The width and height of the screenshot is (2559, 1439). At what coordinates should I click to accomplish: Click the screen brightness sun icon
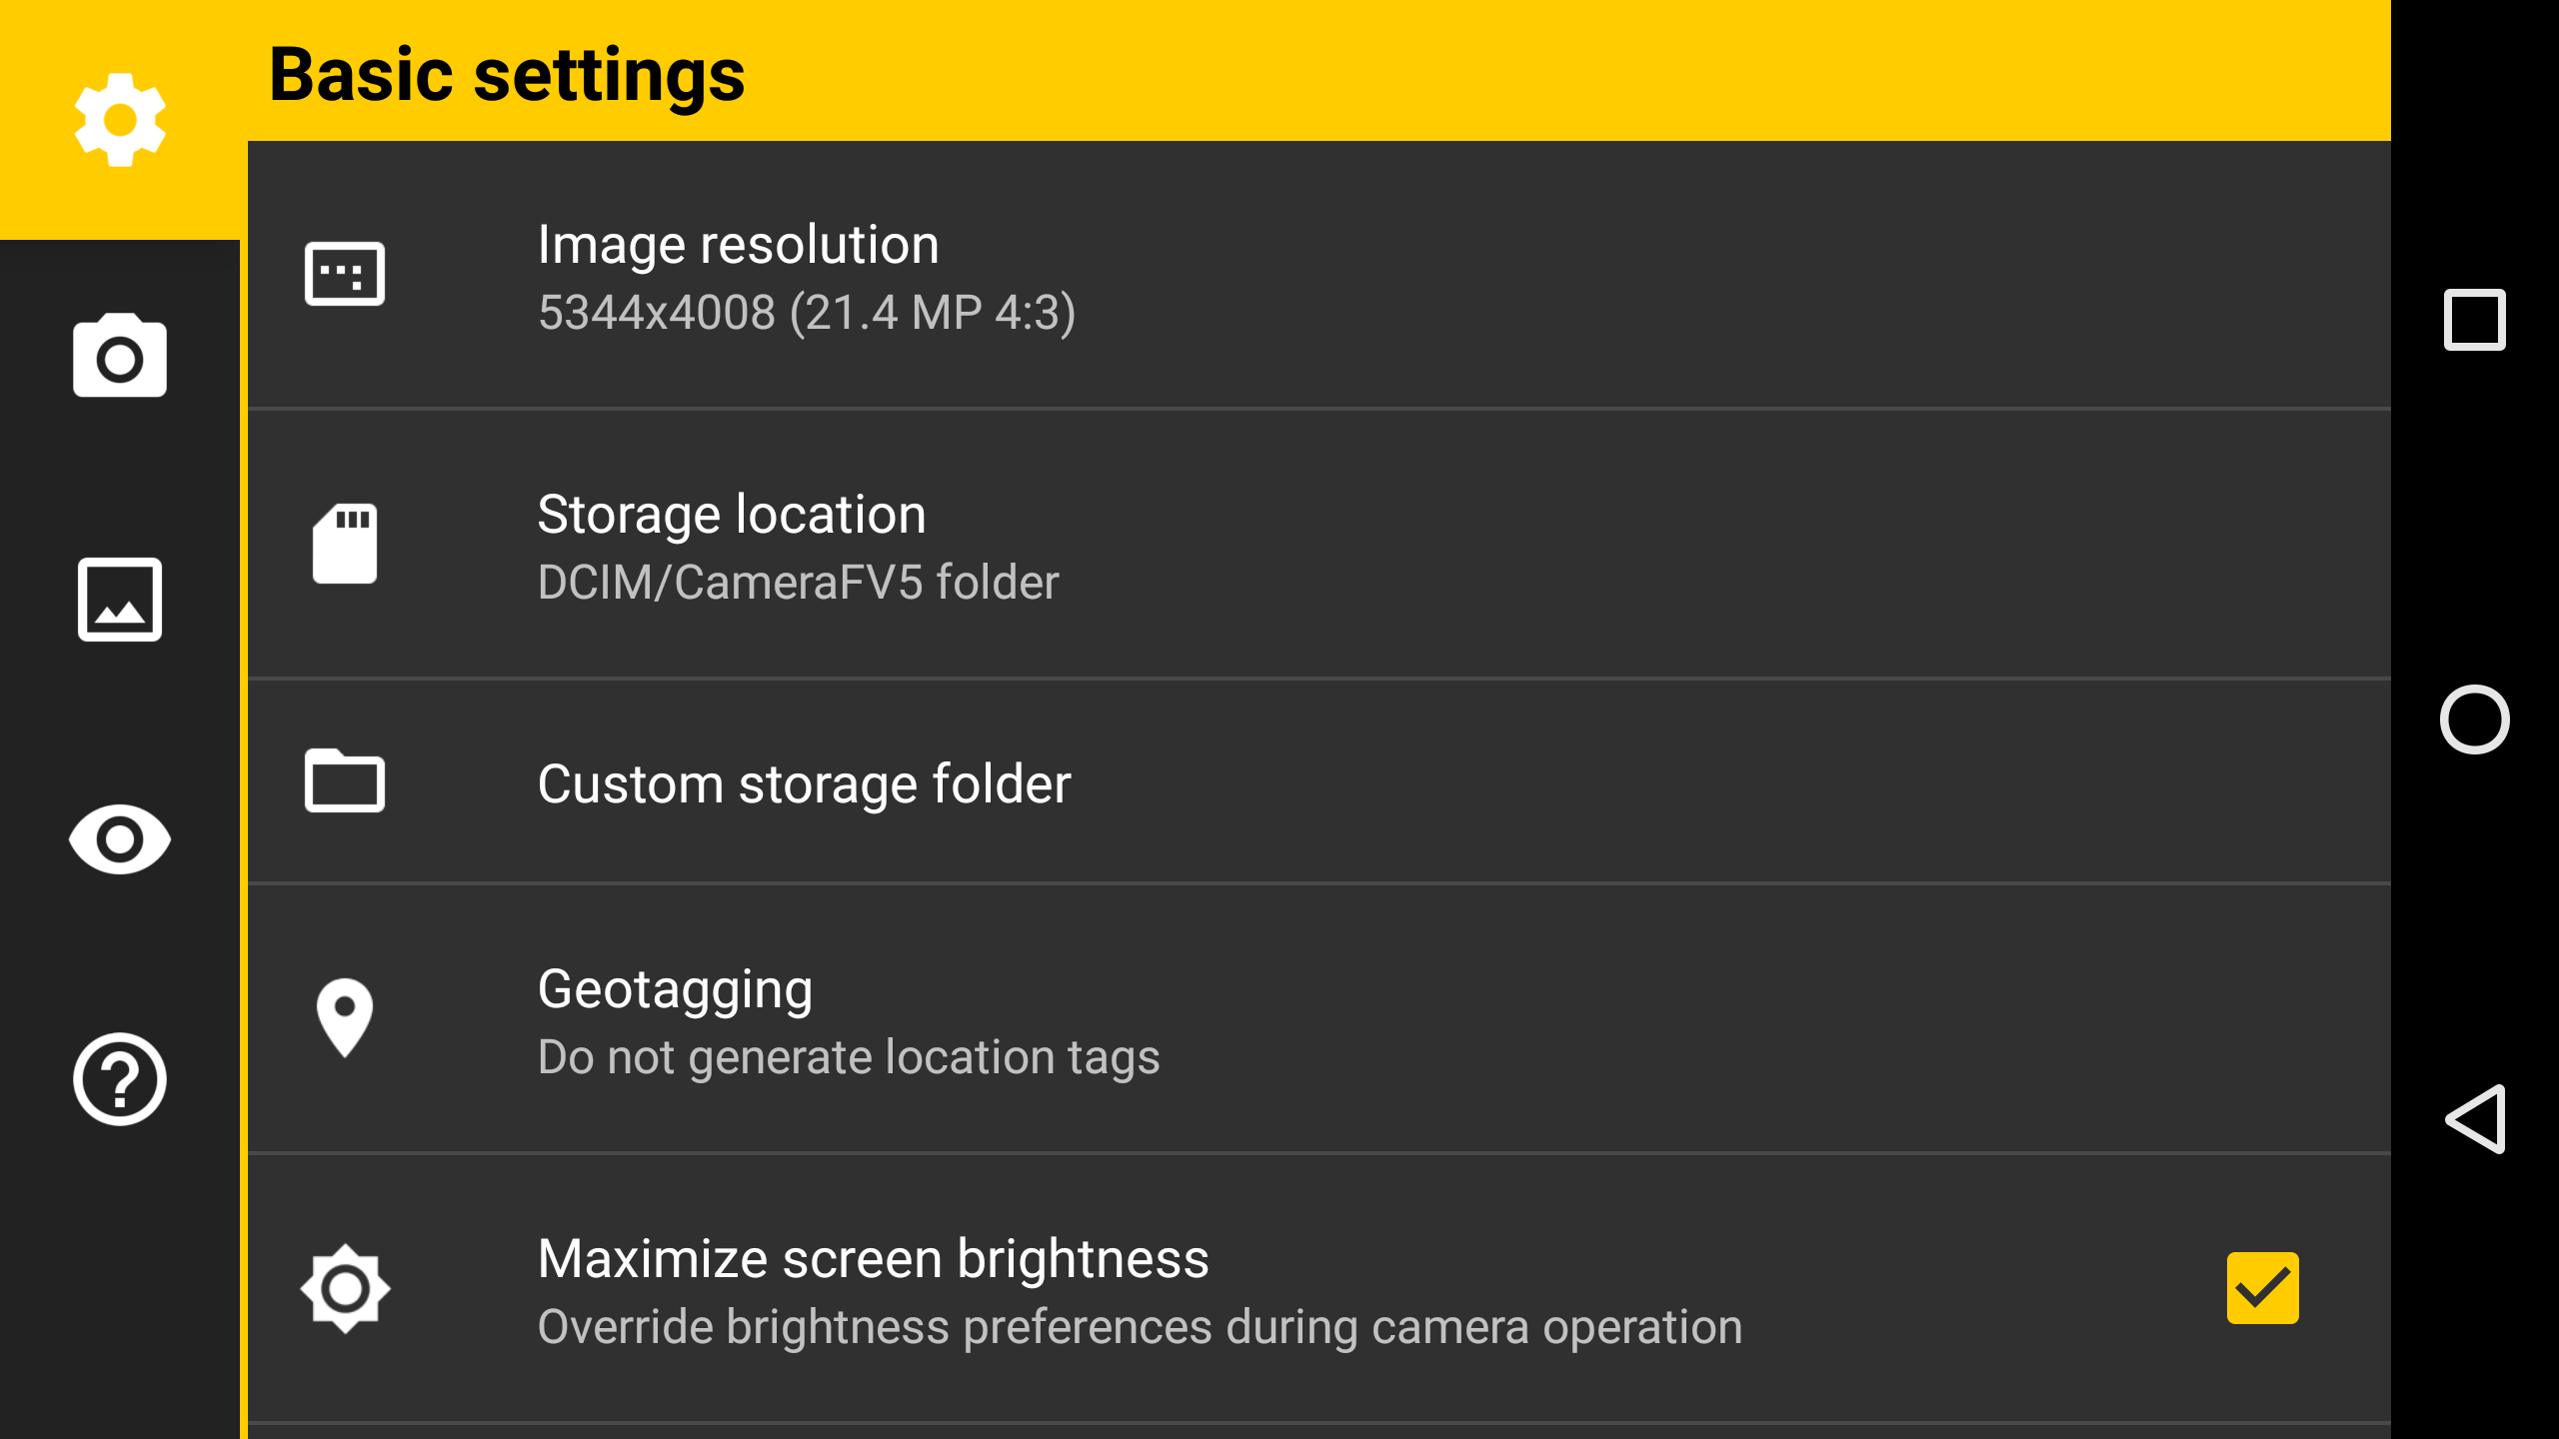click(344, 1288)
